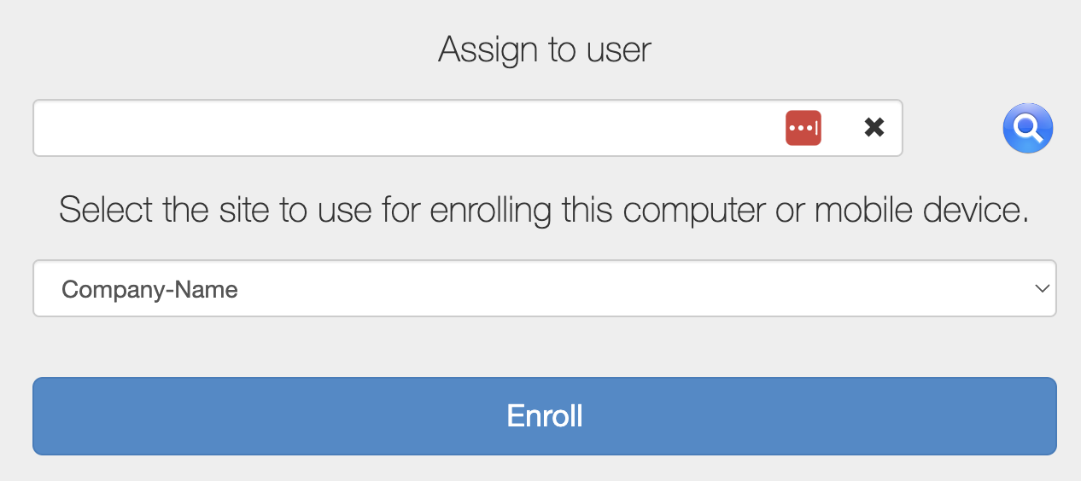Submit enrollment with the blue Enroll bar
The height and width of the screenshot is (481, 1081).
(544, 416)
